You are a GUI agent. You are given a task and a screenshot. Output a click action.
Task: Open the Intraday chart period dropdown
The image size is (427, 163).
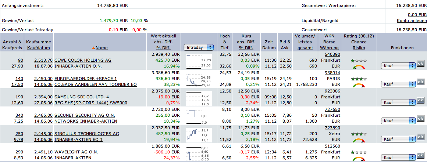199,47
